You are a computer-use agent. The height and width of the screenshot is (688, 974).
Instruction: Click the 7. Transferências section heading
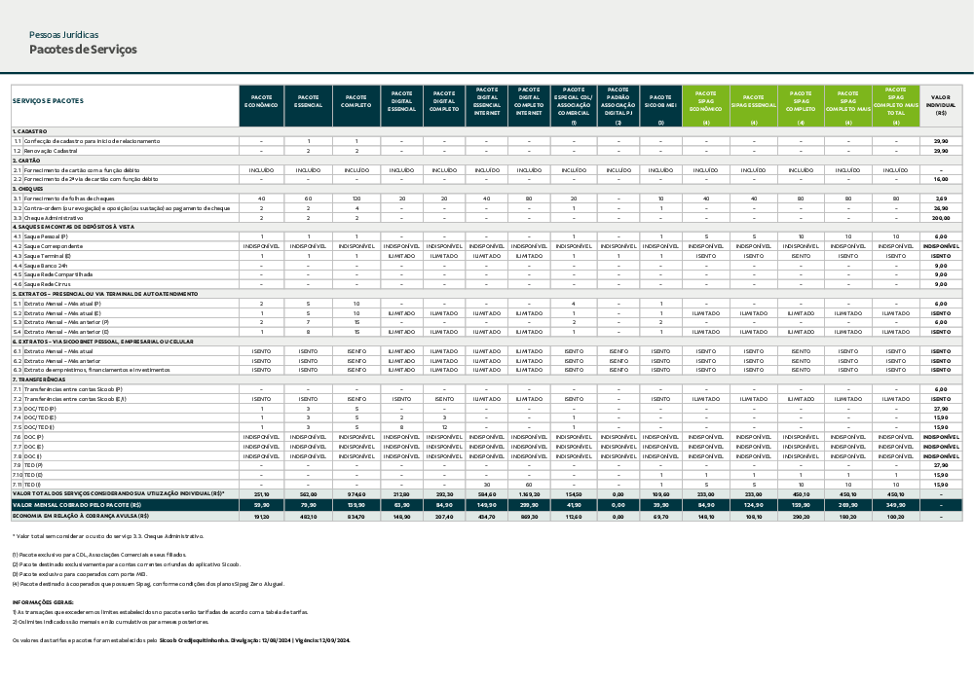39,380
